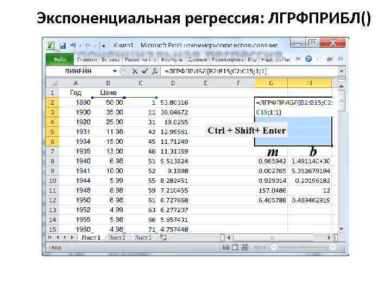Viewport: 391px width, 293px height.
Task: Expand the formula bar with its arrow
Action: pyautogui.click(x=342, y=72)
